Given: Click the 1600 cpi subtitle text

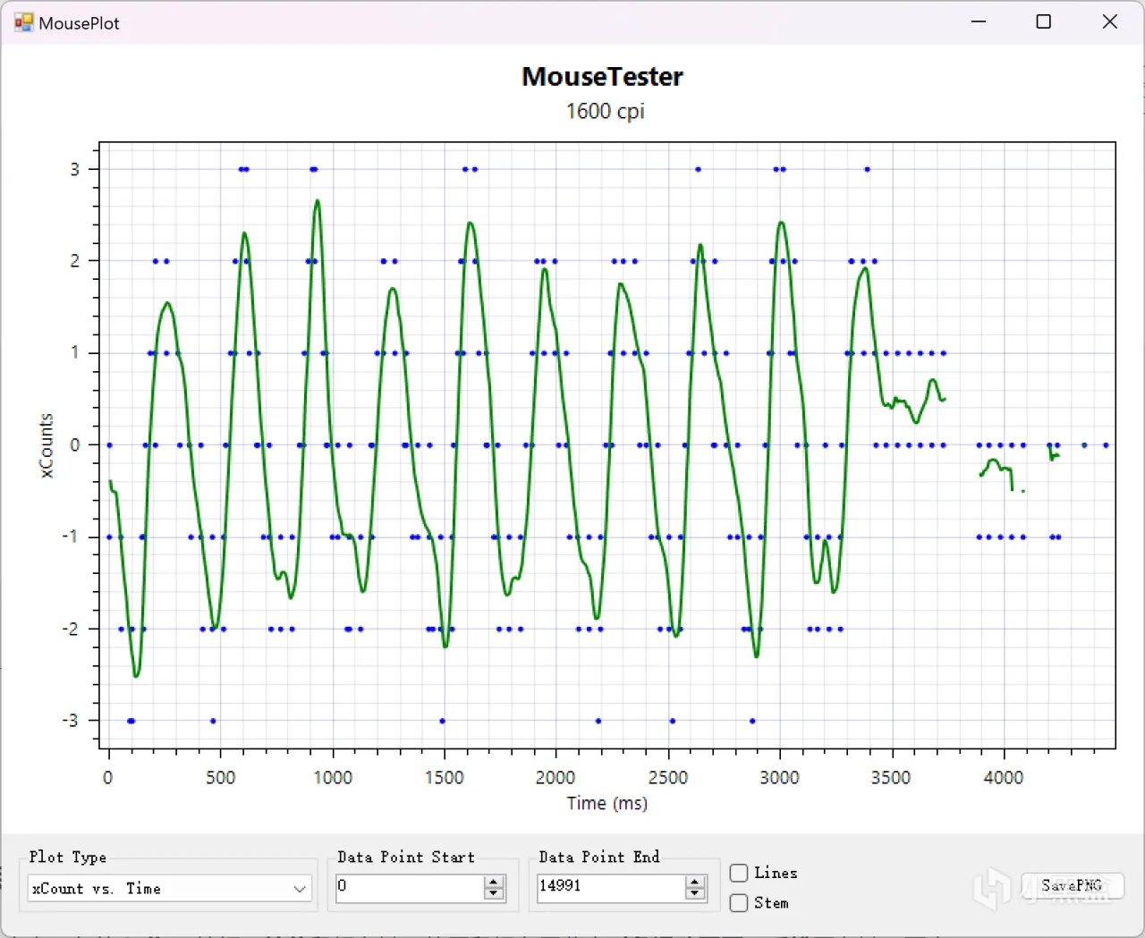Looking at the screenshot, I should (x=606, y=112).
